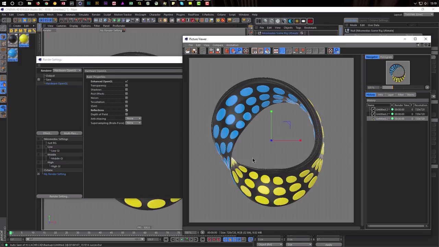Open the Compare menu in Picture Viewer
This screenshot has width=439, height=247.
218,45
